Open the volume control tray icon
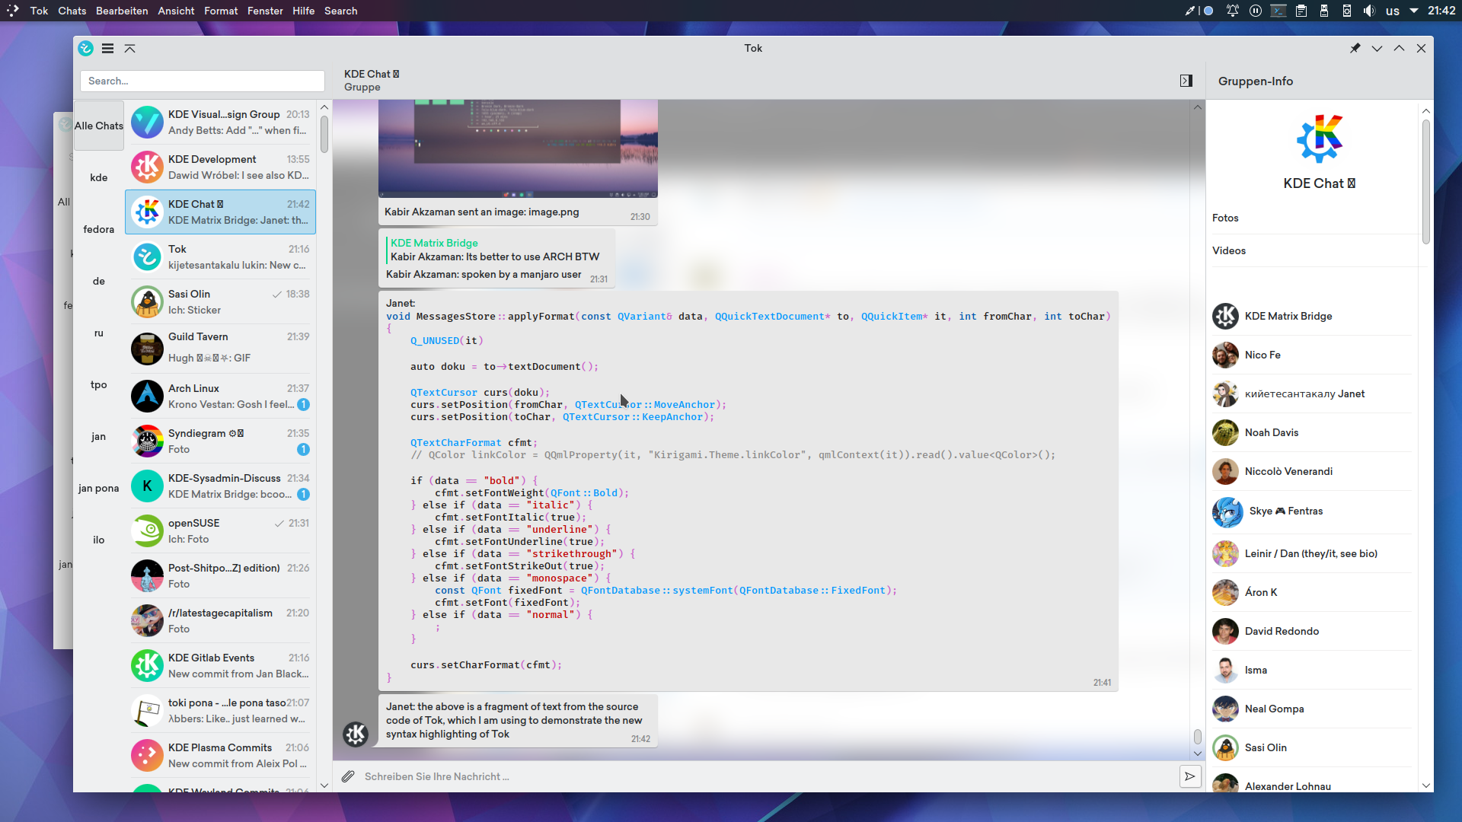This screenshot has height=822, width=1462. (1369, 11)
